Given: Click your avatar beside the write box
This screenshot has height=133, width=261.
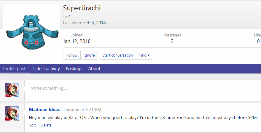Looking at the screenshot, I should tap(12, 90).
